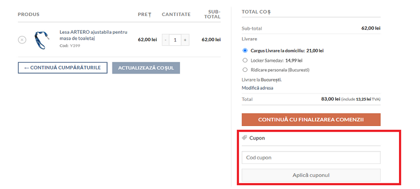Click the quantity number field
Viewport: 420px width, 189px height.
pos(175,40)
